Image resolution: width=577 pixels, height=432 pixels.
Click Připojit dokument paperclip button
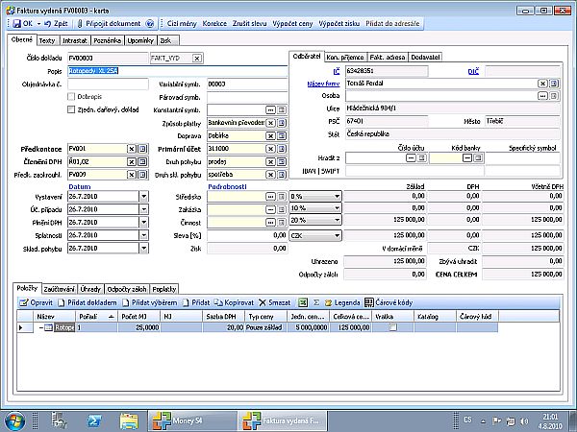click(109, 23)
